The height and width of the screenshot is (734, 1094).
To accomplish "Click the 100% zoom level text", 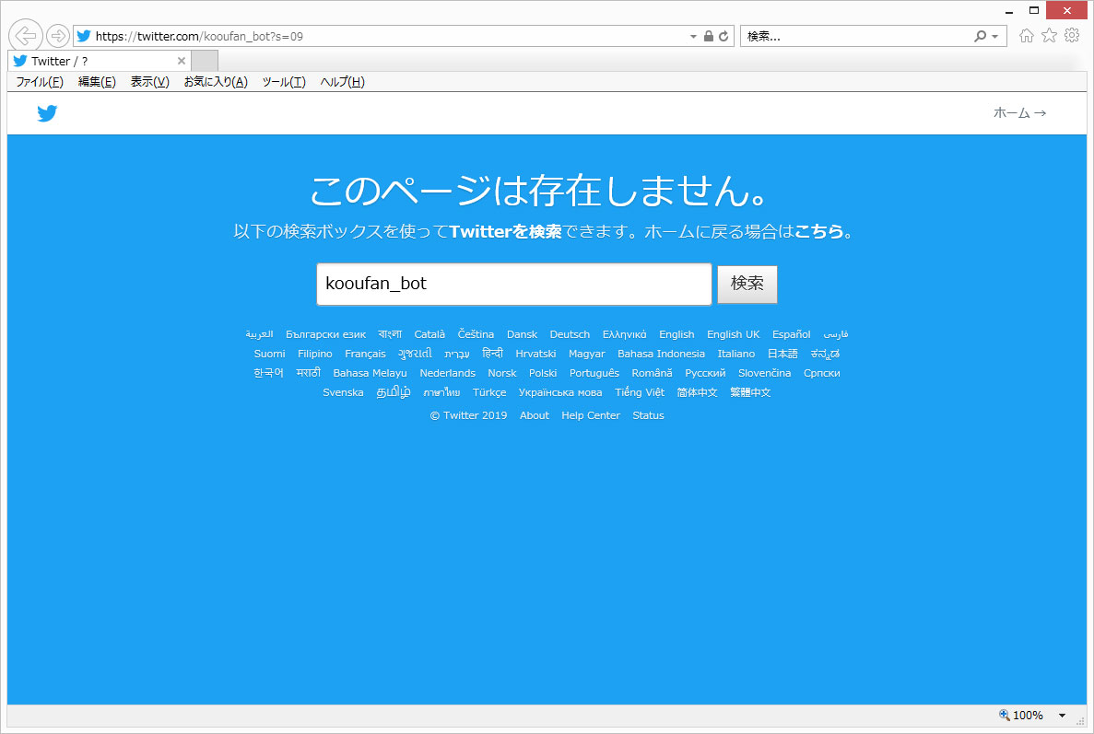I will 1028,716.
